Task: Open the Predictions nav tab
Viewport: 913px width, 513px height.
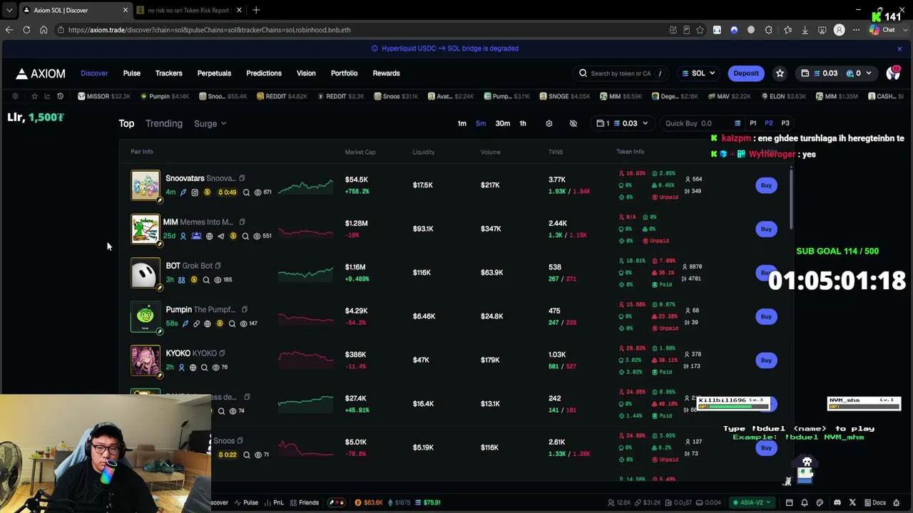Action: [264, 73]
